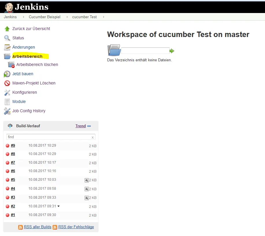Image resolution: width=265 pixels, height=236 pixels.
Task: Open cucumber Test breadcrumb
Action: [84, 17]
